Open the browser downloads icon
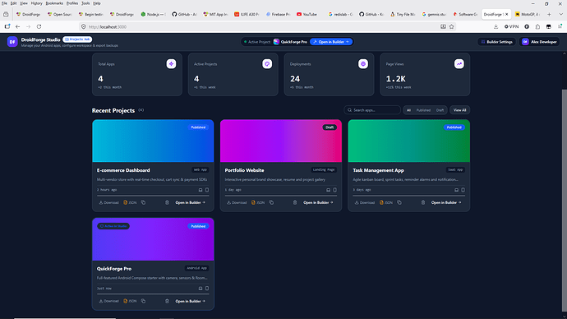Viewport: 567px width, 319px height. [x=496, y=26]
